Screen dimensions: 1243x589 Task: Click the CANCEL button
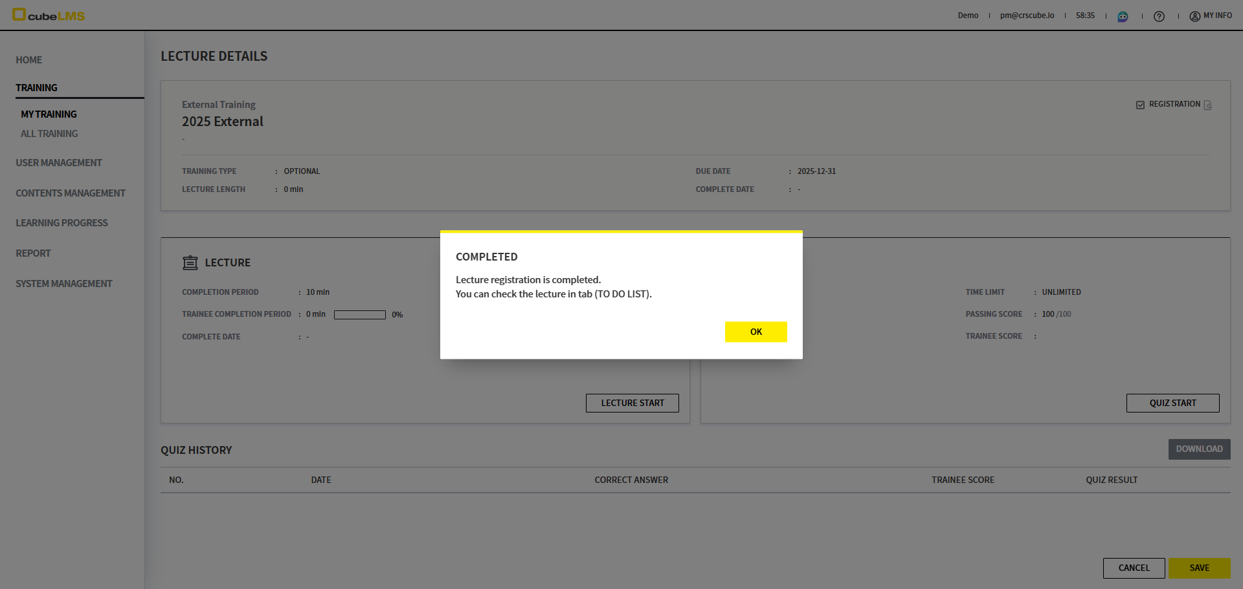click(1134, 568)
